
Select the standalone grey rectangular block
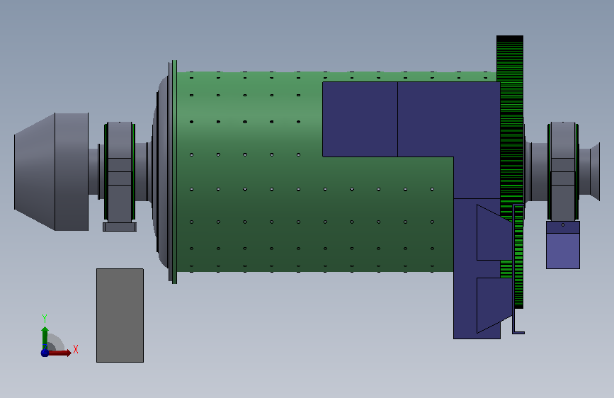coord(120,315)
